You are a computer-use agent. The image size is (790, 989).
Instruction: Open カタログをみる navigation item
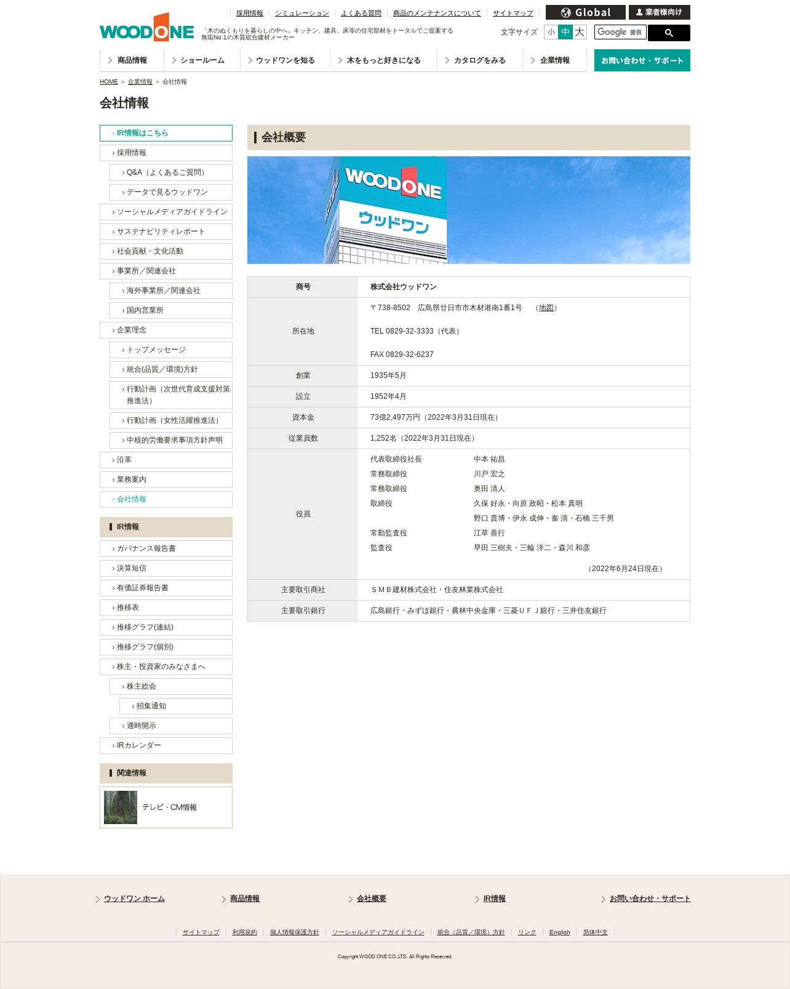(480, 60)
